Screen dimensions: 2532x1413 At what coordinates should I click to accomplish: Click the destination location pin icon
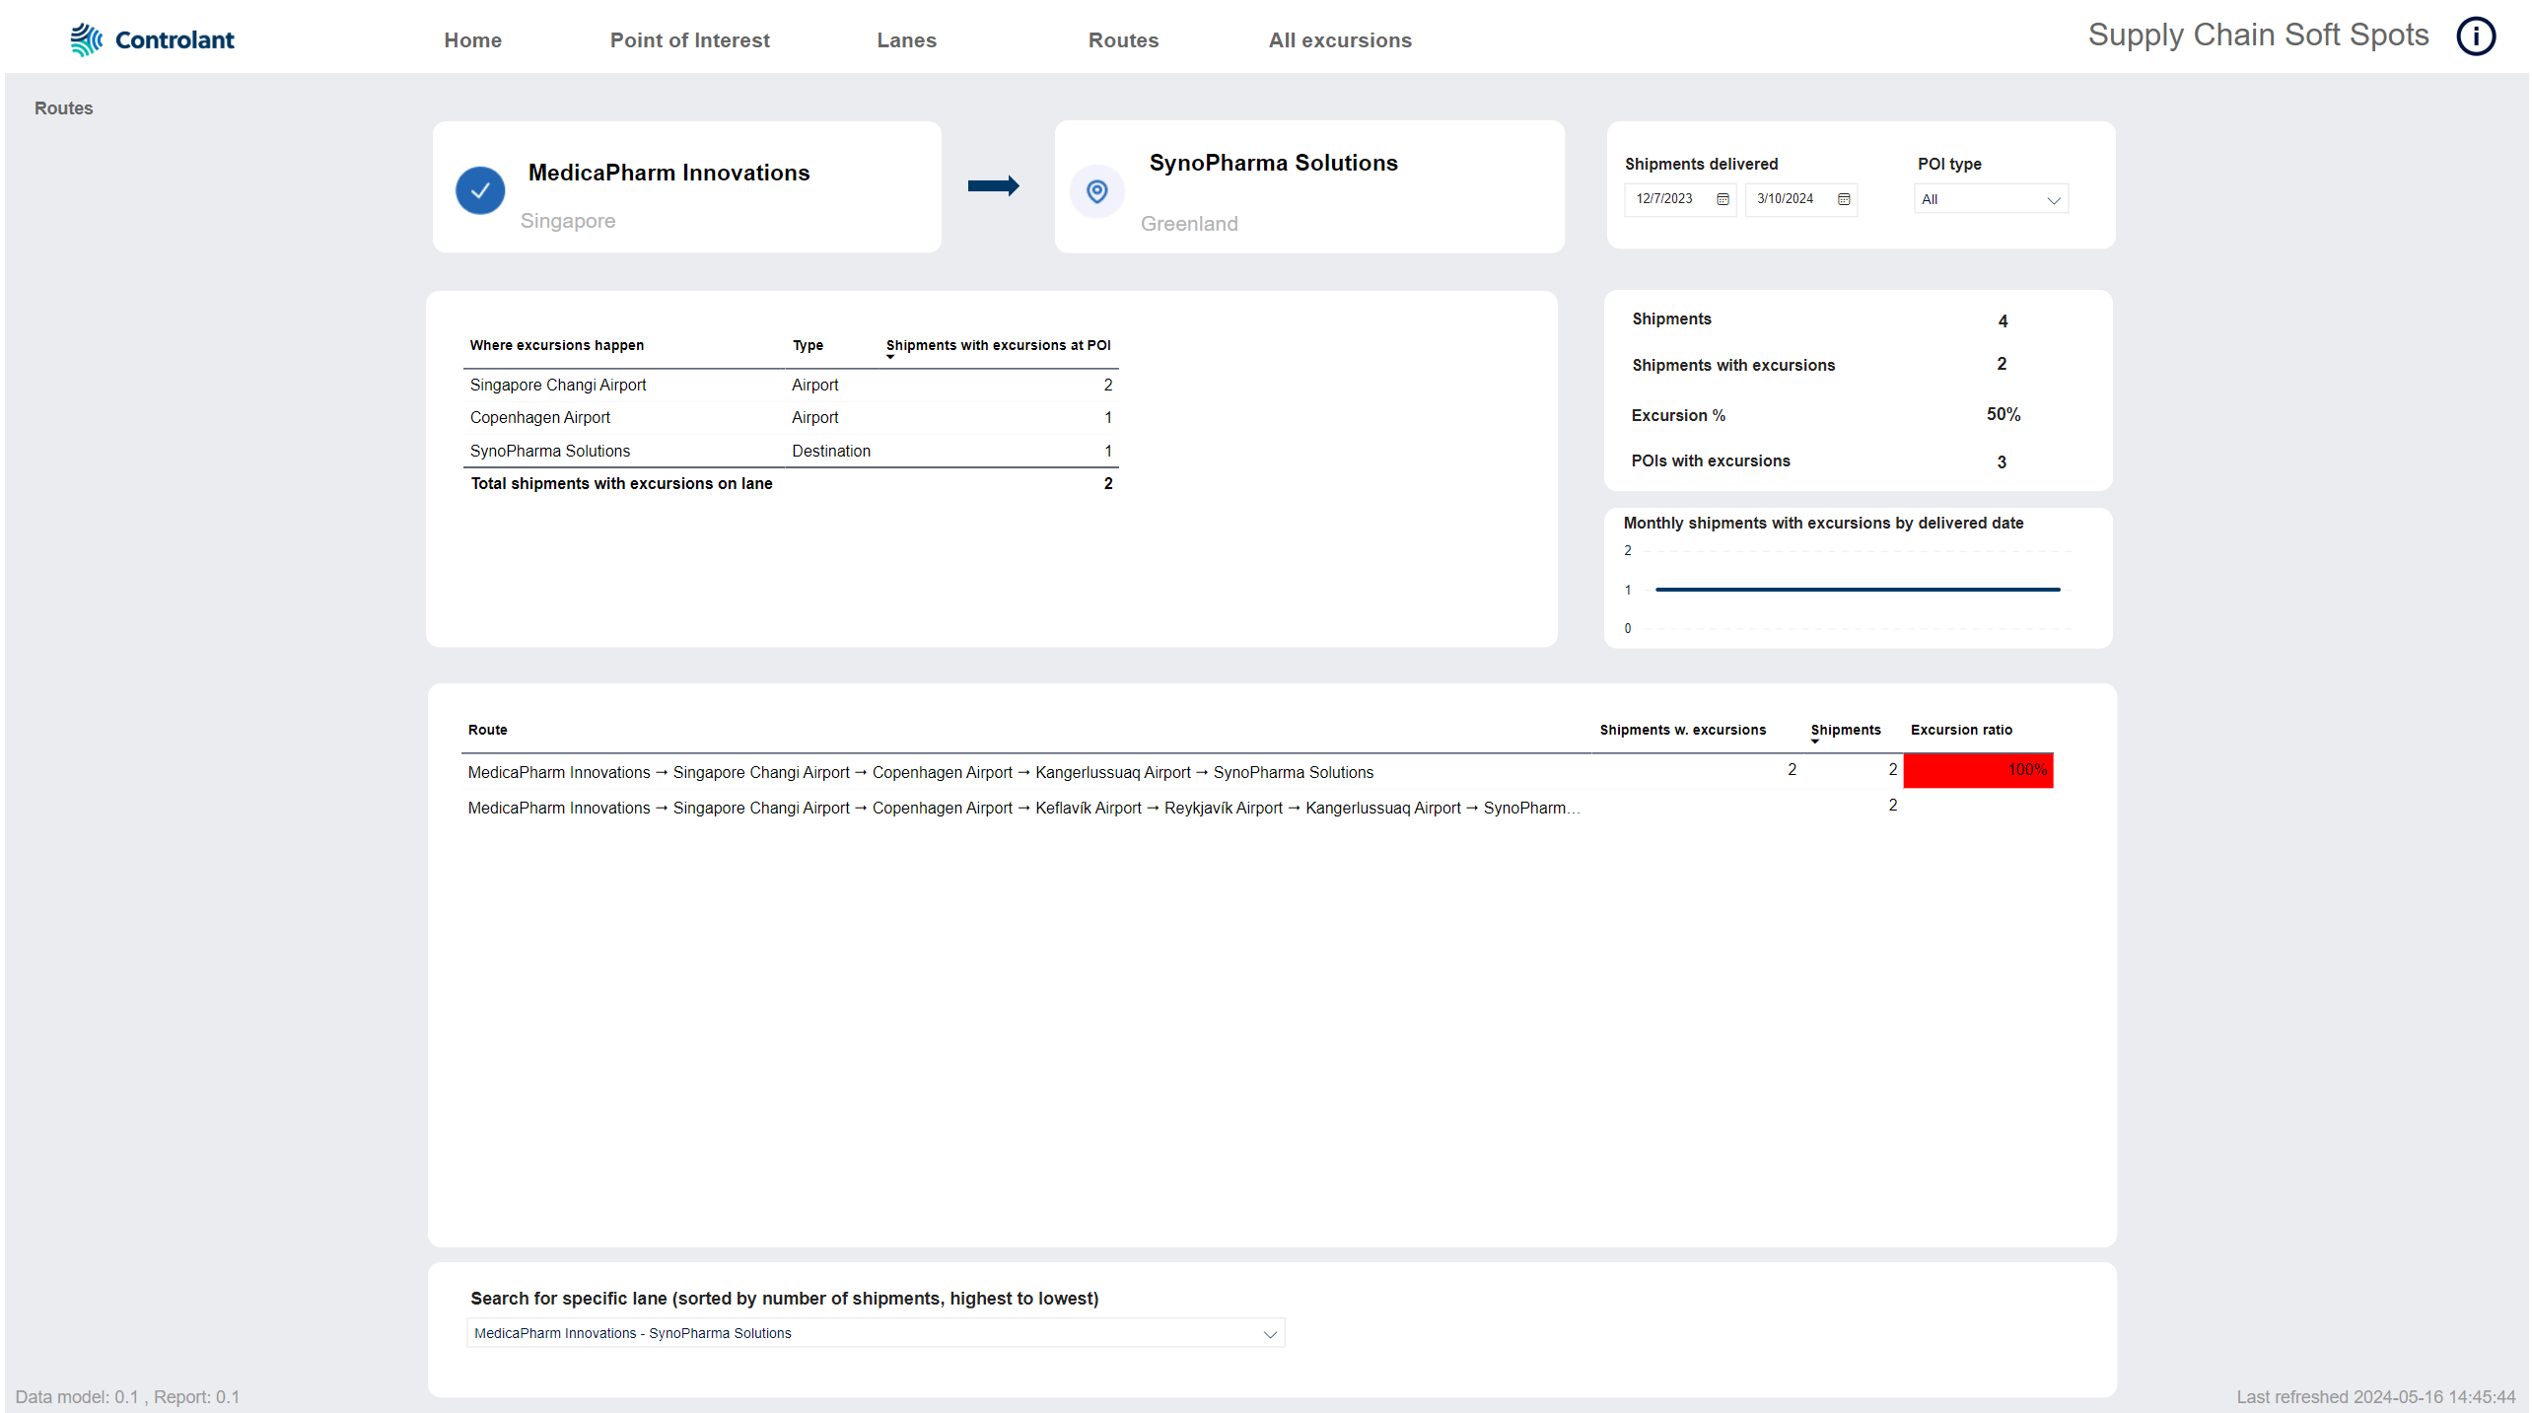(x=1096, y=191)
